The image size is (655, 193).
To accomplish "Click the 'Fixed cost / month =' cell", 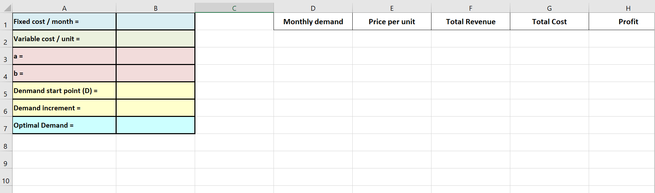I will 64,21.
